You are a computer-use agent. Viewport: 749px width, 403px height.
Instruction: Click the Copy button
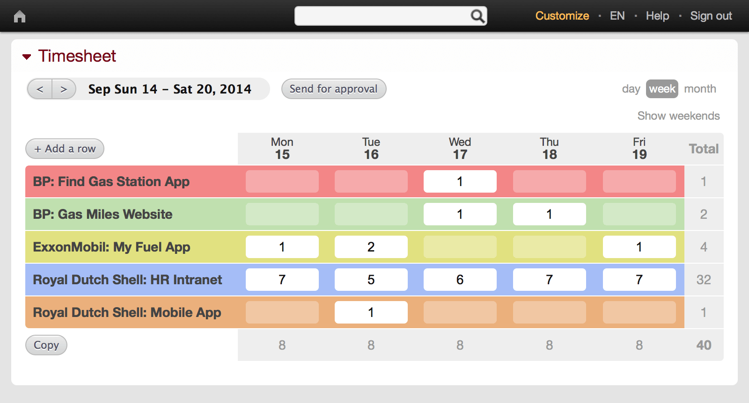coord(46,345)
